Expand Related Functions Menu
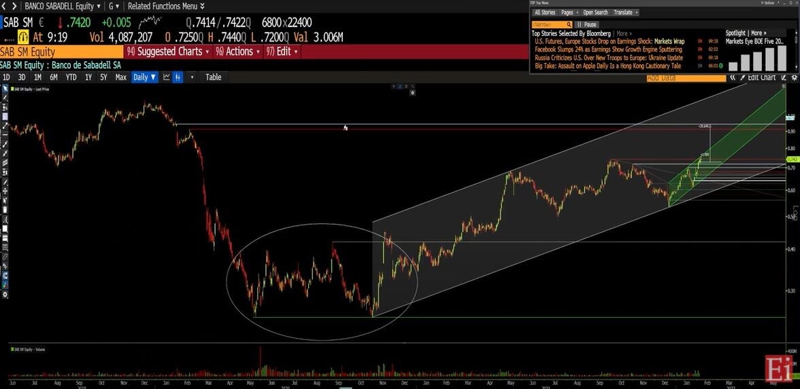 click(x=166, y=6)
